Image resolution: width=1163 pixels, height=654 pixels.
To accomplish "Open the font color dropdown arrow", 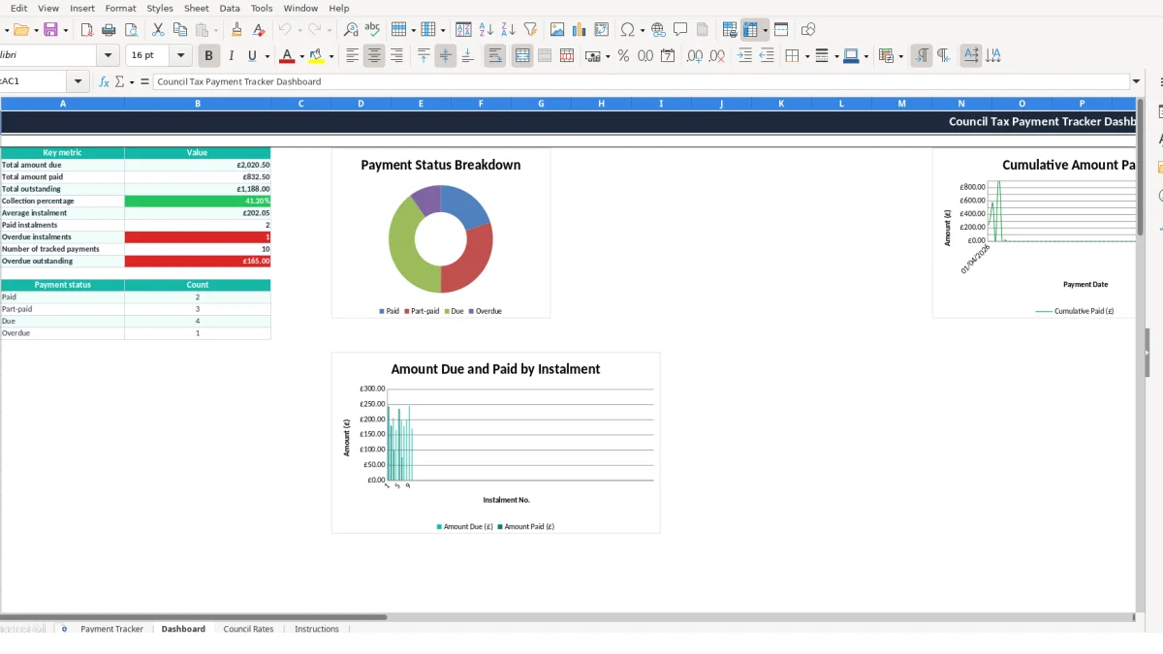I will pyautogui.click(x=301, y=56).
